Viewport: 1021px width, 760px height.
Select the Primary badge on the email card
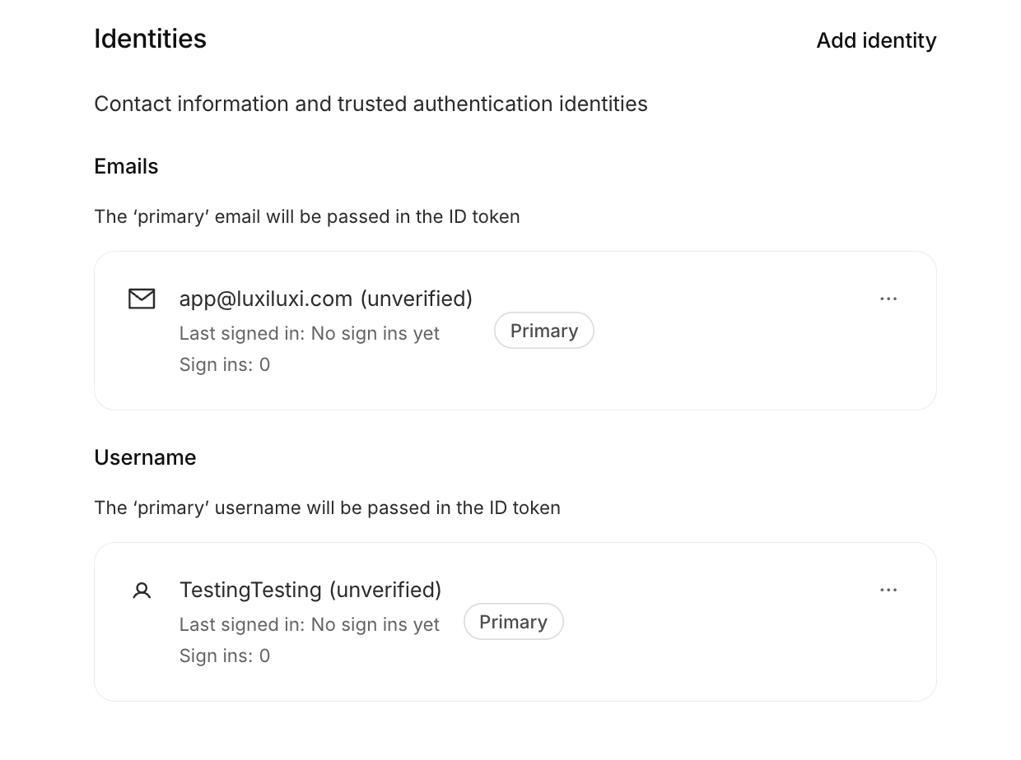544,331
